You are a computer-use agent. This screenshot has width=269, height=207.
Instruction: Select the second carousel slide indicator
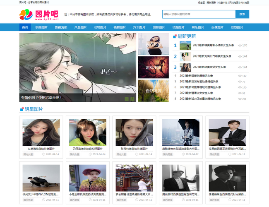tap(132, 99)
